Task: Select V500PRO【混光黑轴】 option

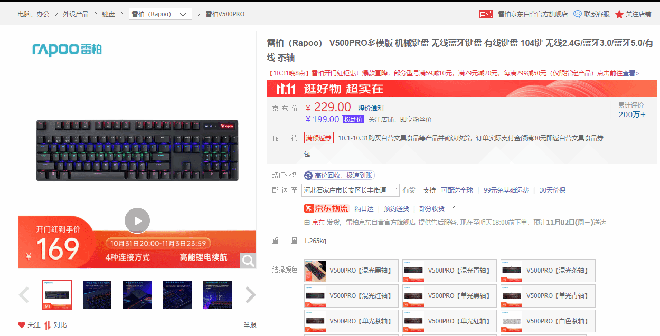Action: coord(351,270)
